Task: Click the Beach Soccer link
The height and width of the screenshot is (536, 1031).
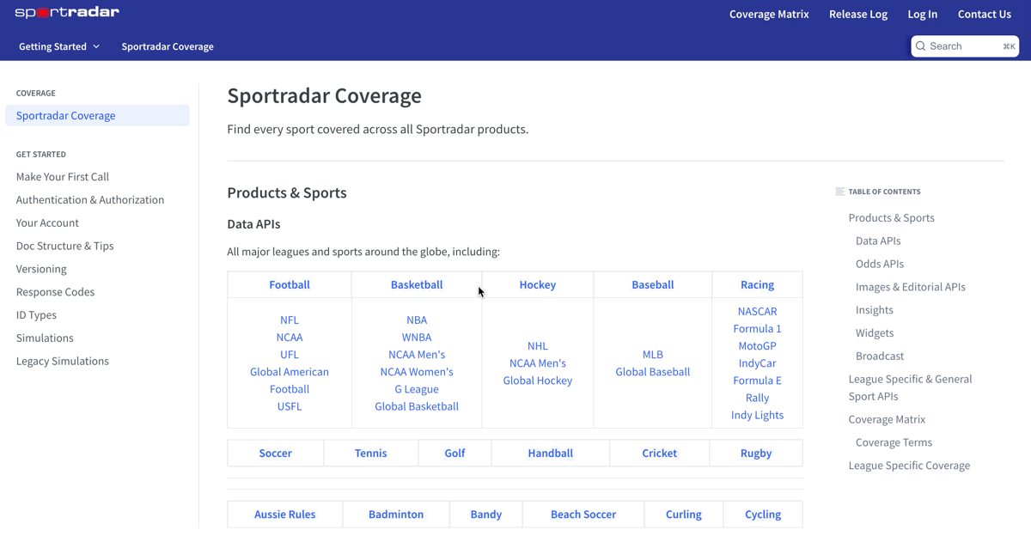Action: pyautogui.click(x=583, y=514)
